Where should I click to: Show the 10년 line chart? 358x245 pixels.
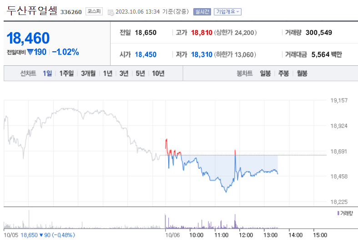158,73
